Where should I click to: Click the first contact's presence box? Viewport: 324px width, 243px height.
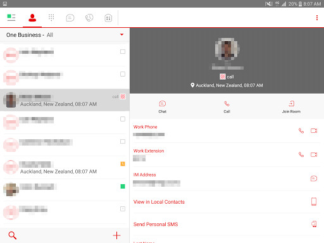point(123,51)
